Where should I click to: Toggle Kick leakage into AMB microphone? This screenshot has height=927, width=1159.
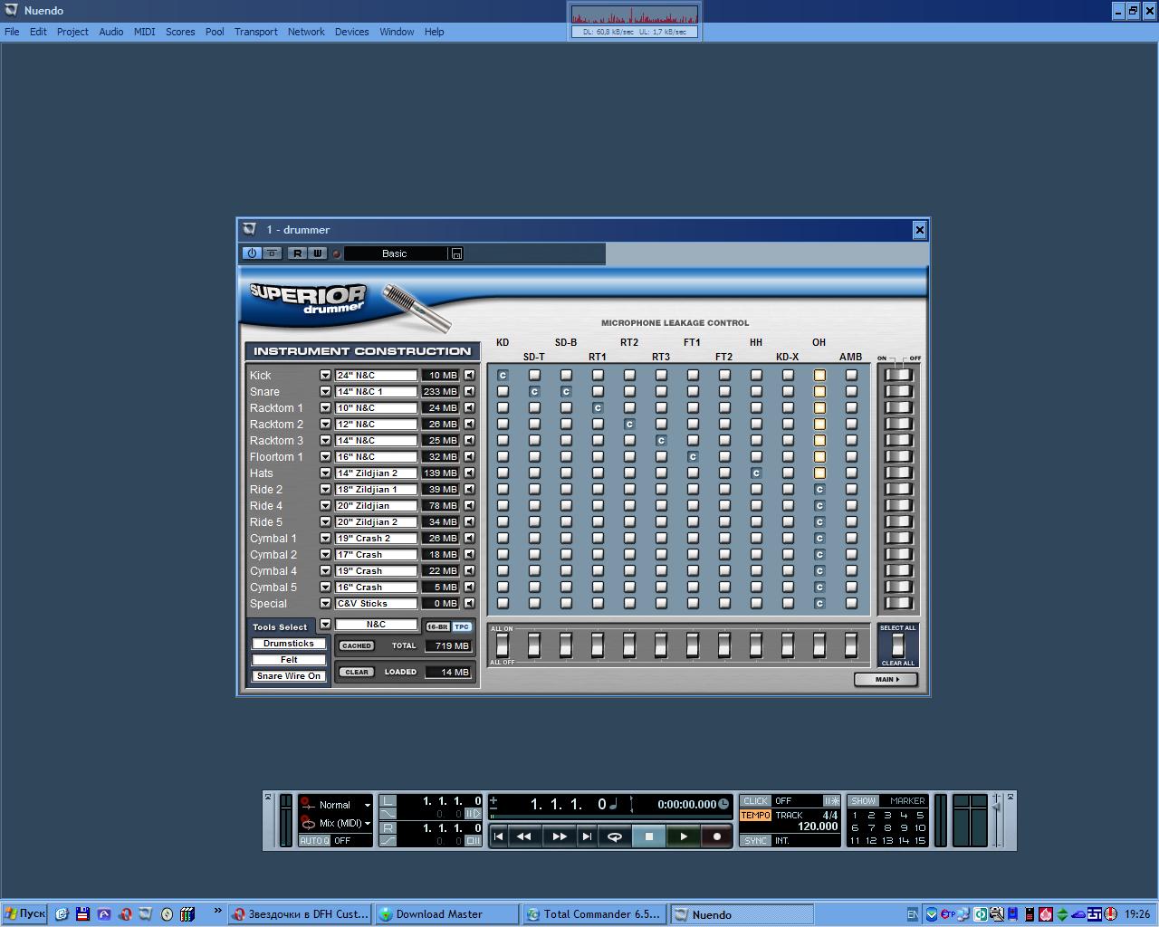tap(851, 375)
